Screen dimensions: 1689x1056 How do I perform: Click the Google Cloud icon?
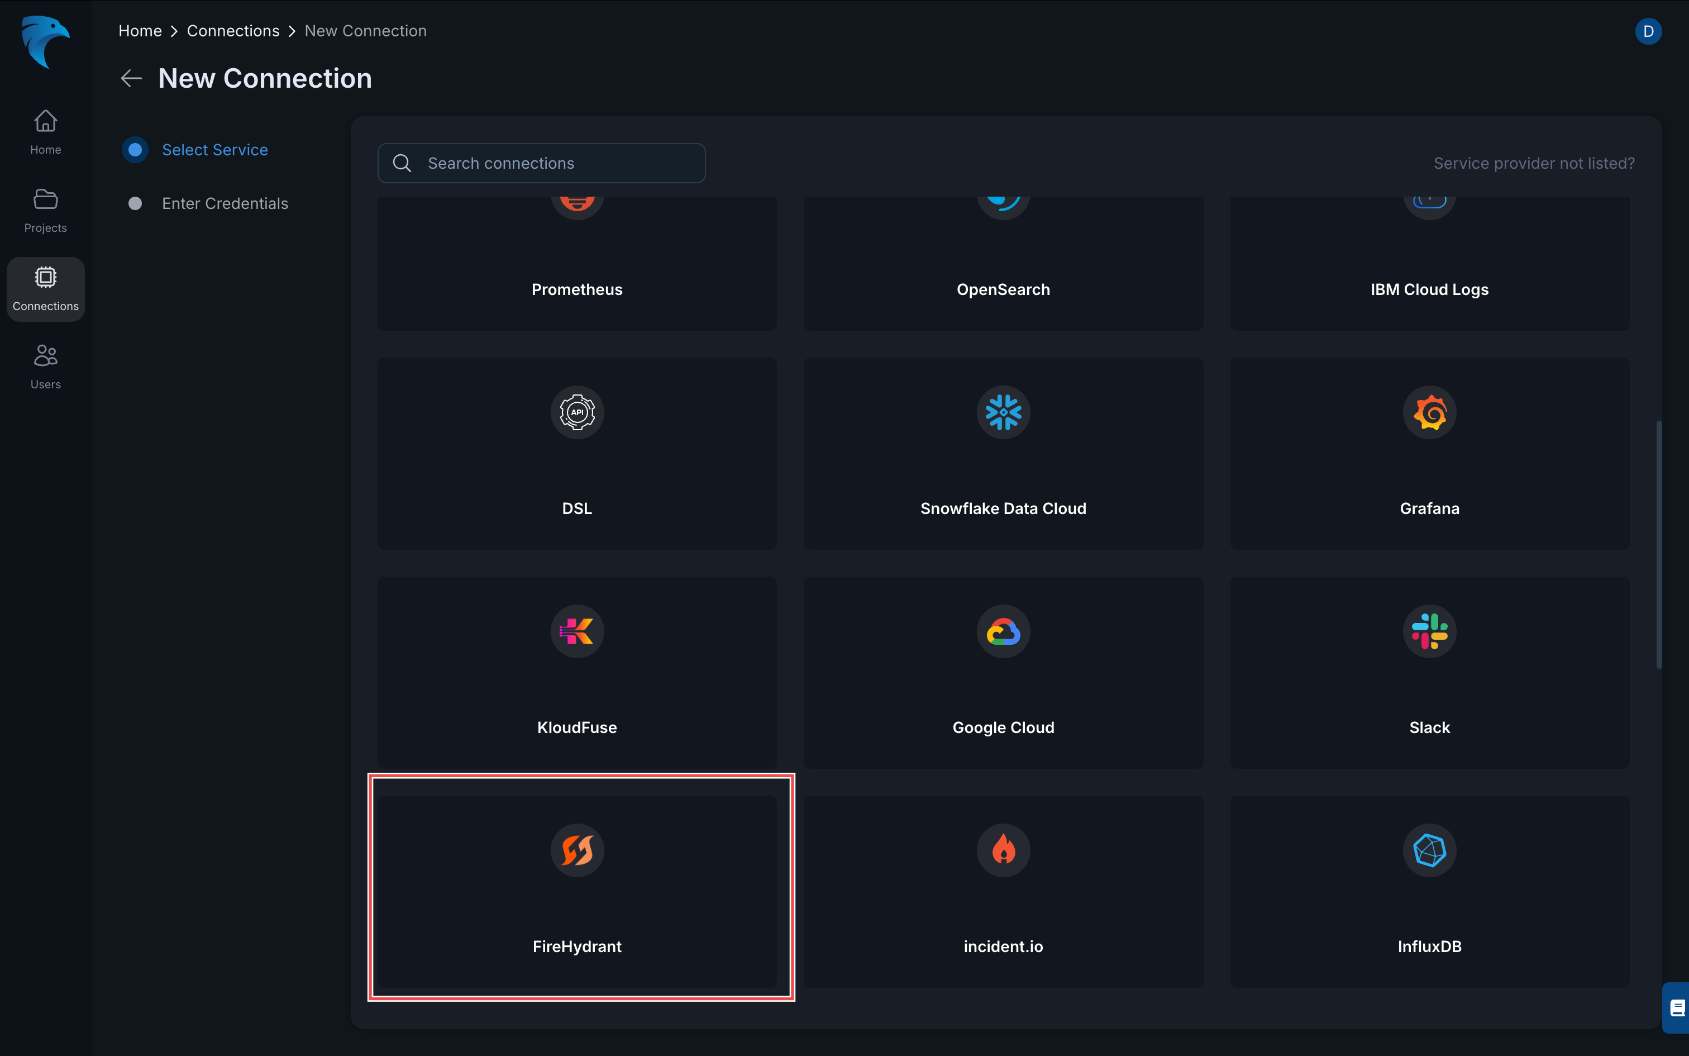[x=1003, y=631]
